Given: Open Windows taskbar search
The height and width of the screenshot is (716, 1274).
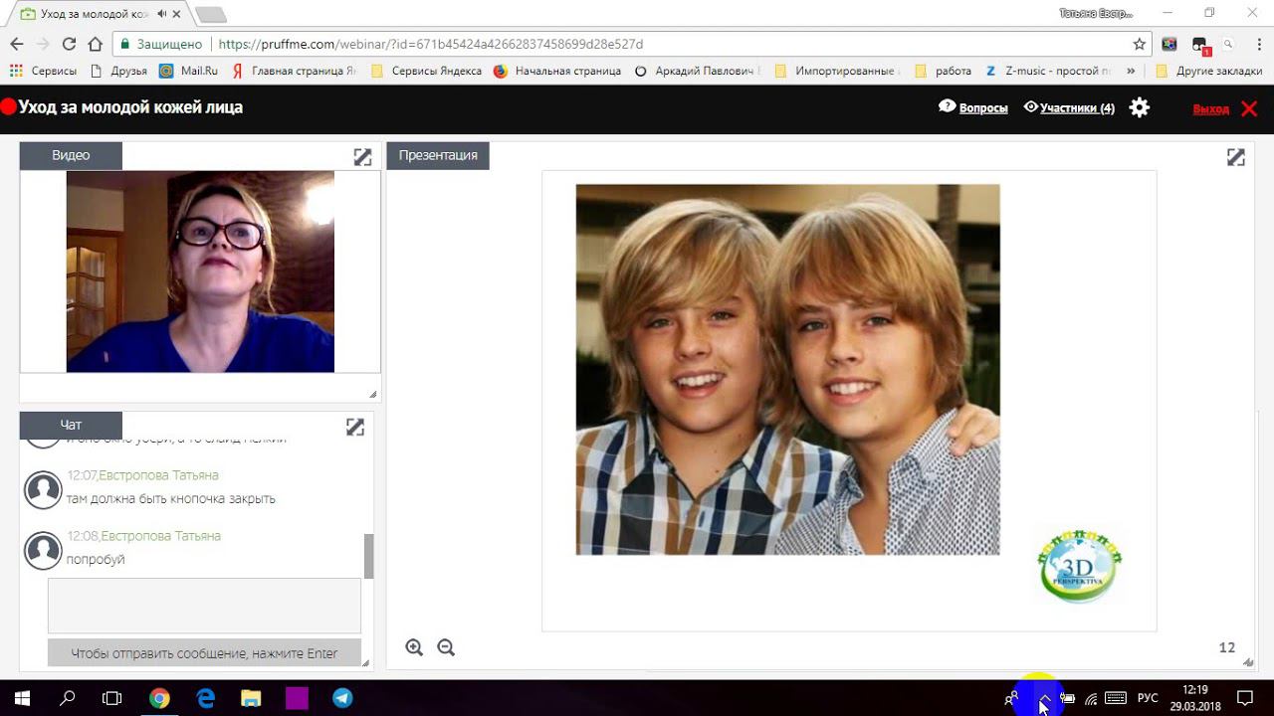Looking at the screenshot, I should click(x=68, y=698).
